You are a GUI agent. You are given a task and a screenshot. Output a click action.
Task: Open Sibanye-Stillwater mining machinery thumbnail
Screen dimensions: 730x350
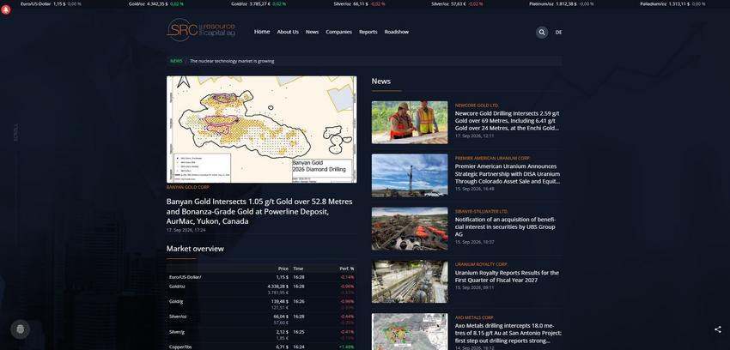coord(409,229)
